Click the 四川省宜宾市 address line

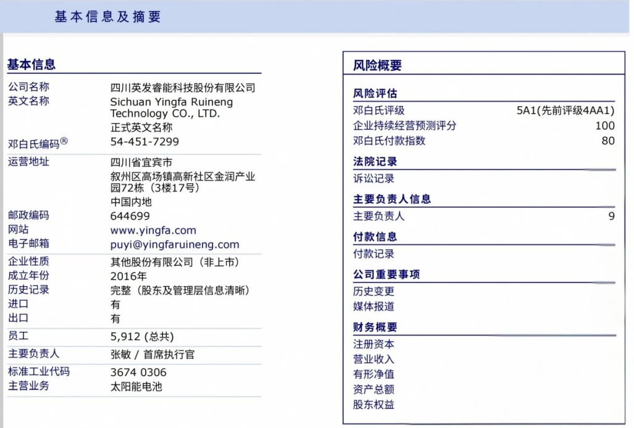point(141,162)
